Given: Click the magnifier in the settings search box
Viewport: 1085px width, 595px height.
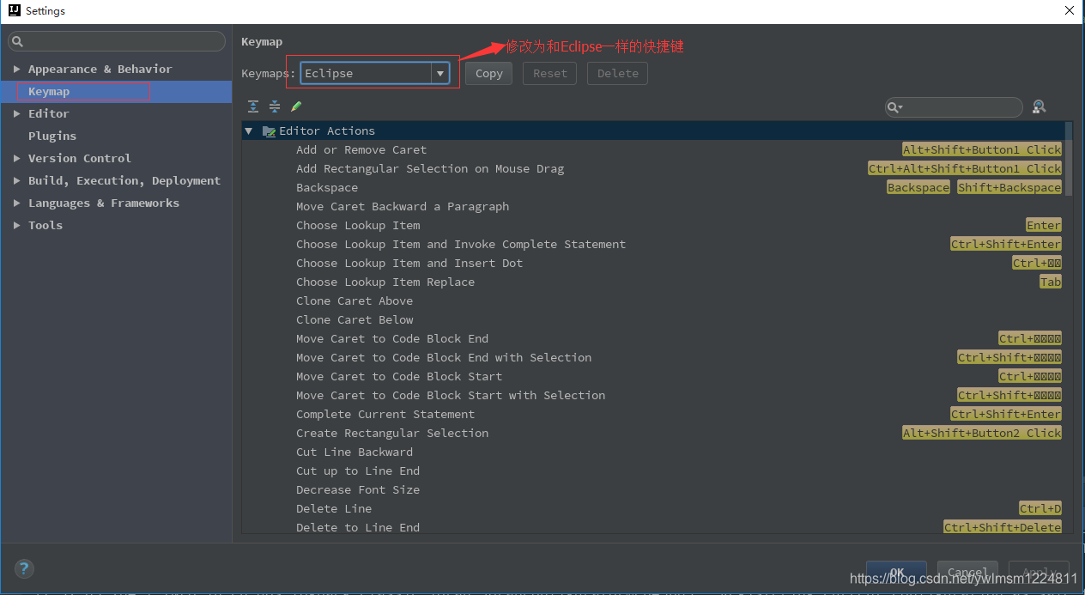Looking at the screenshot, I should [x=18, y=41].
